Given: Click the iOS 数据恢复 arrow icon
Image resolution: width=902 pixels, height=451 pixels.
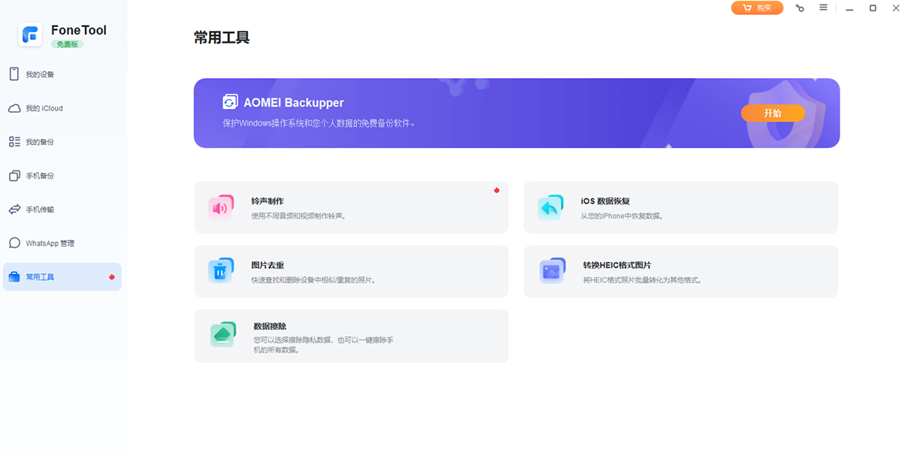Looking at the screenshot, I should 550,207.
